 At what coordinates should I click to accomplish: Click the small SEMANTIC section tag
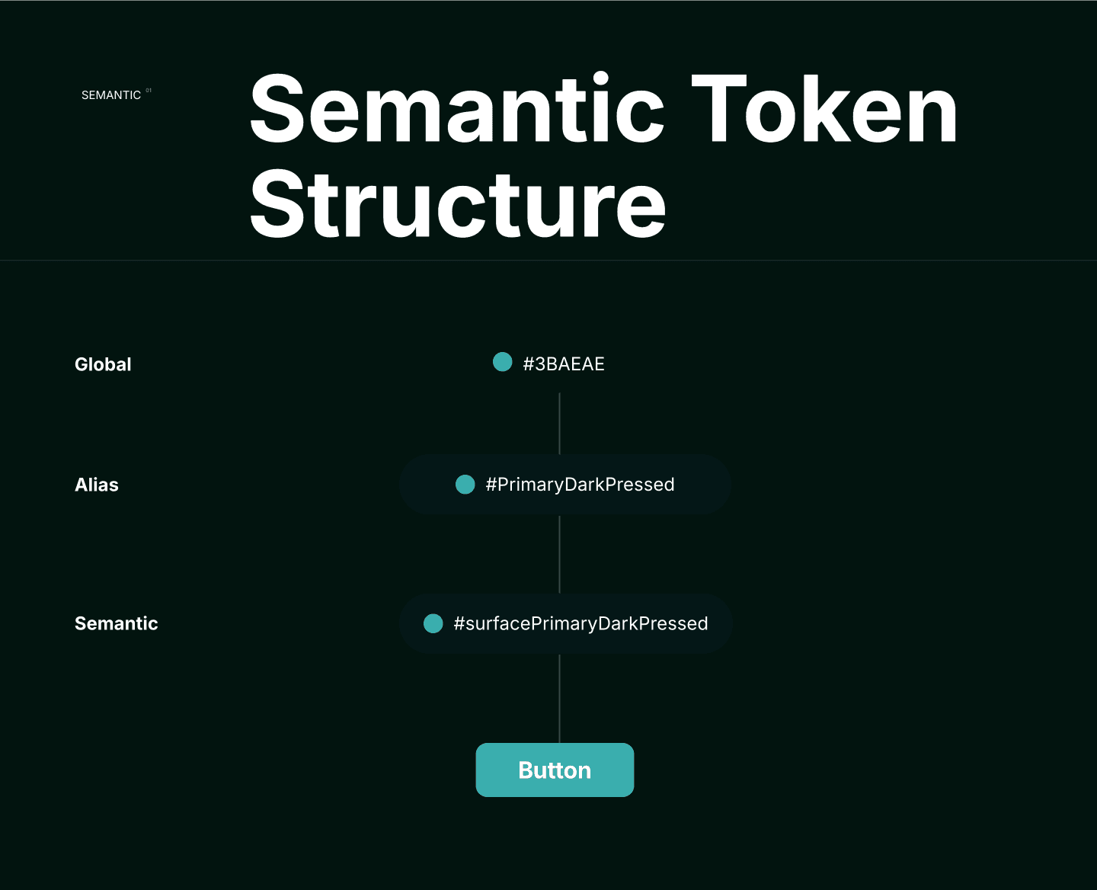point(111,95)
